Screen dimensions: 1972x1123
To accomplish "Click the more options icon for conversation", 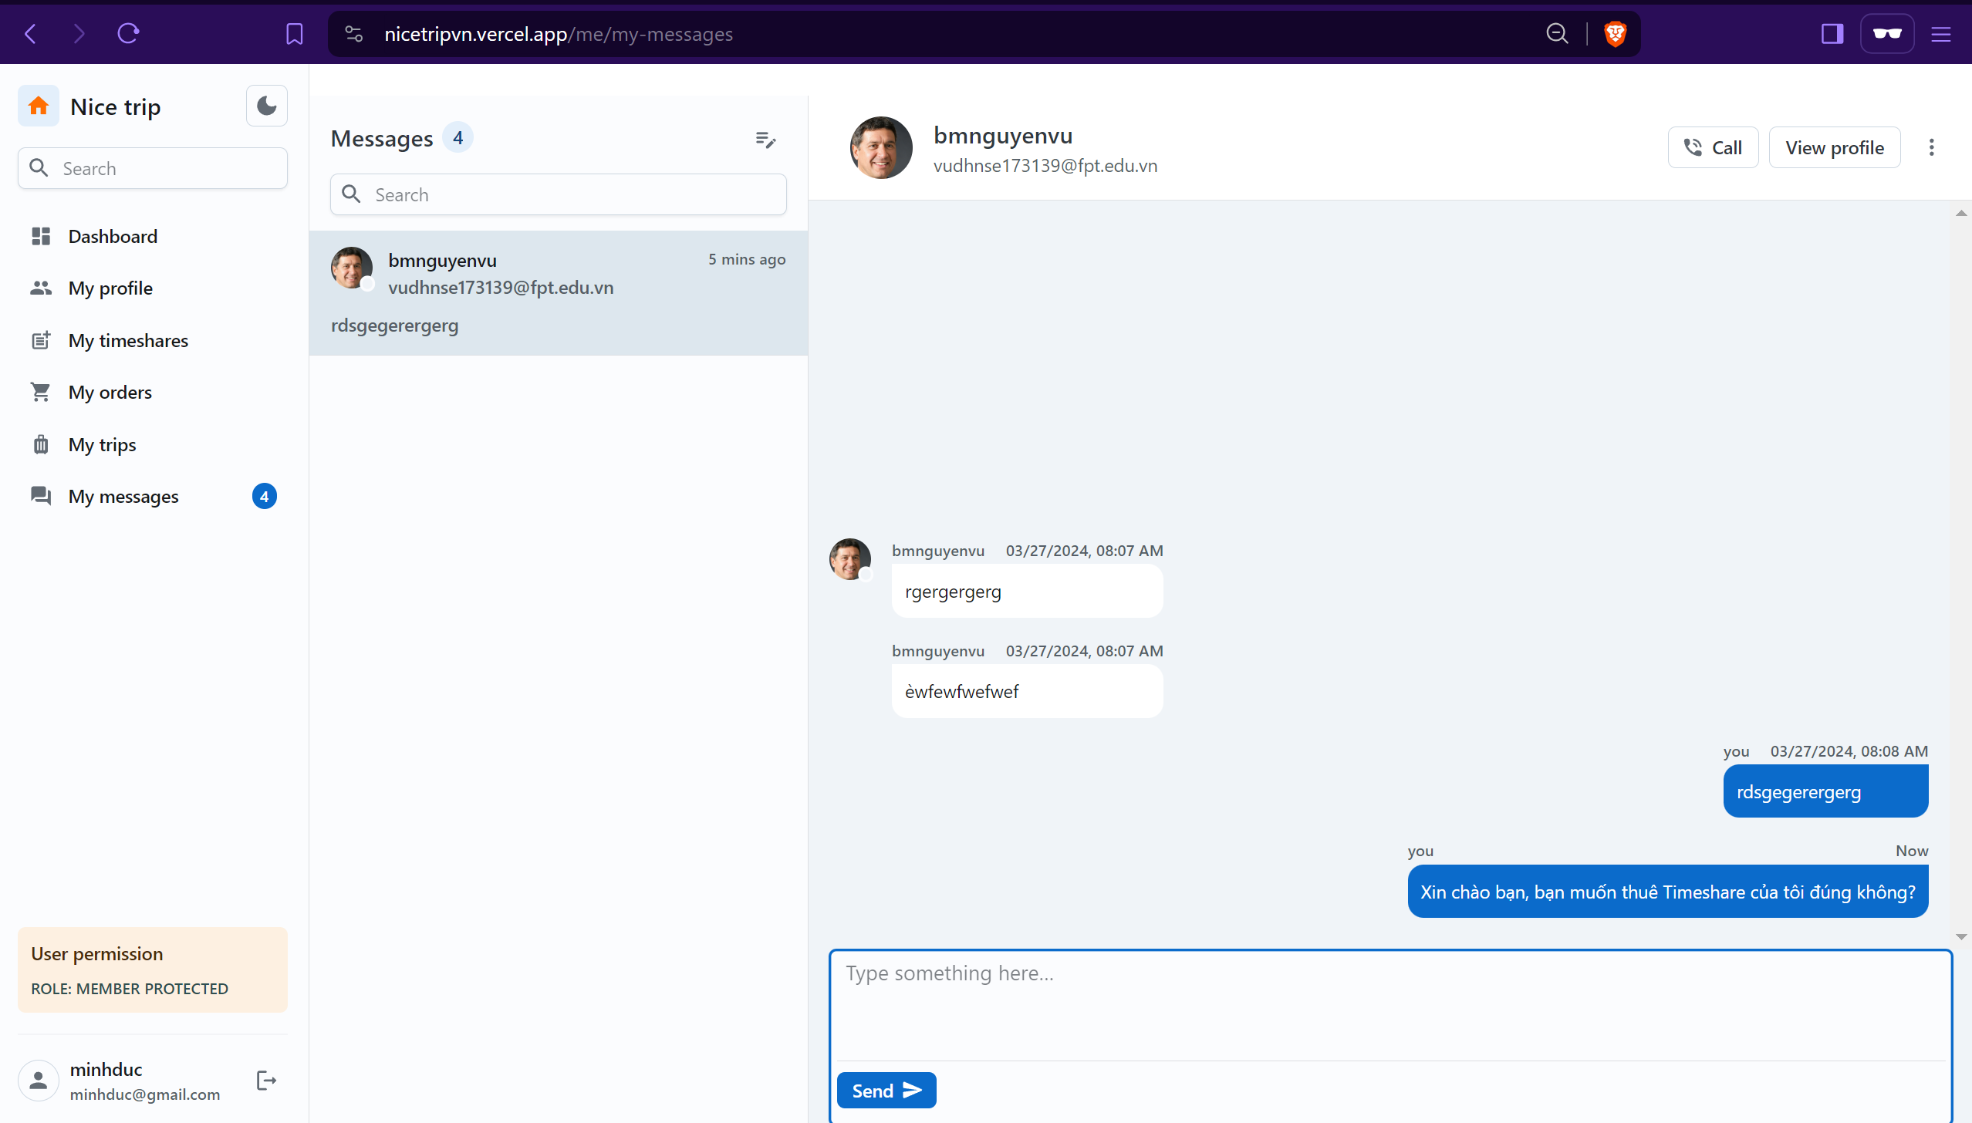I will pos(1933,147).
